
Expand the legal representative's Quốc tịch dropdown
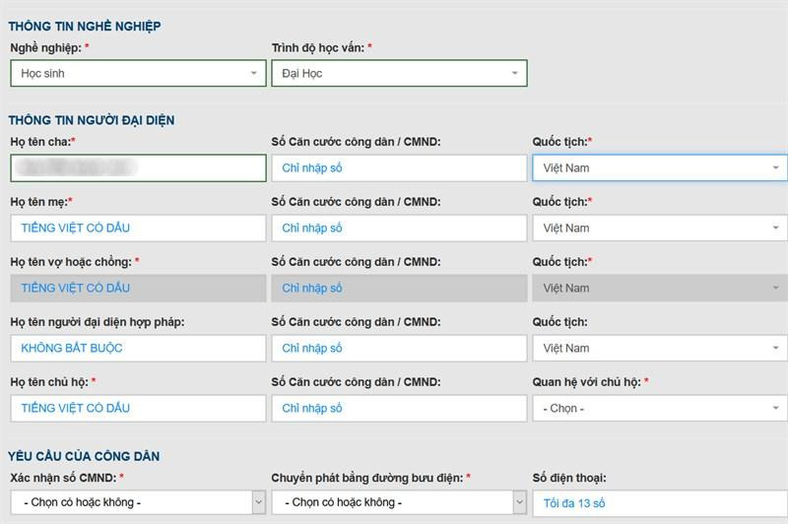tap(659, 348)
